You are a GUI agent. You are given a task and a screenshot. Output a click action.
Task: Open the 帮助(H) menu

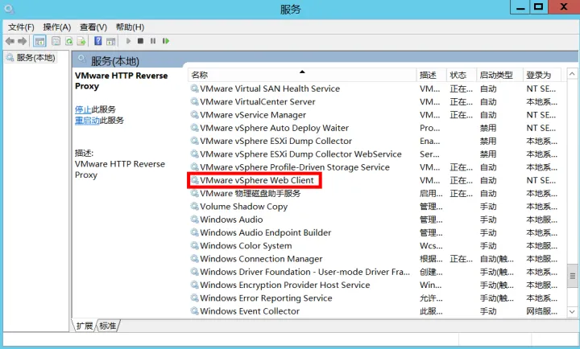tap(130, 27)
